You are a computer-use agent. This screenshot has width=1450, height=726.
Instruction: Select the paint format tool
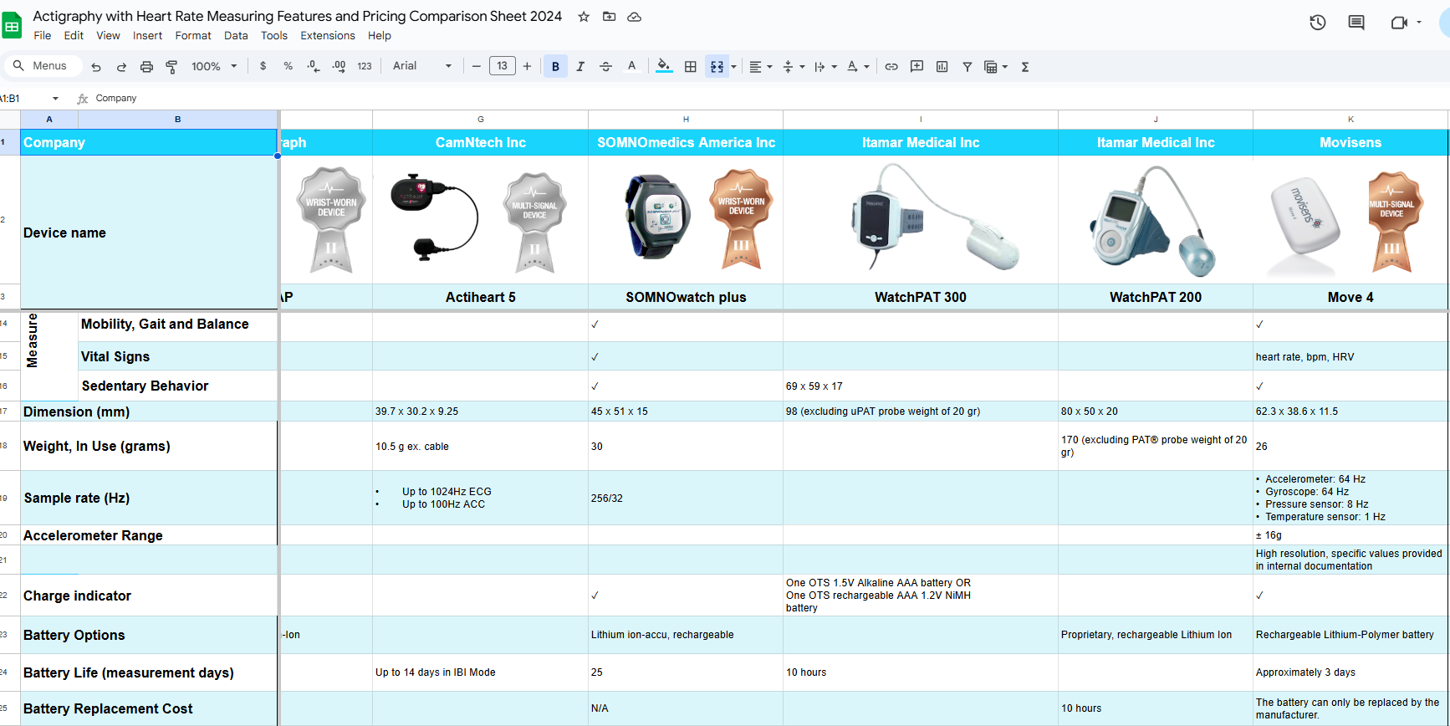[x=171, y=67]
